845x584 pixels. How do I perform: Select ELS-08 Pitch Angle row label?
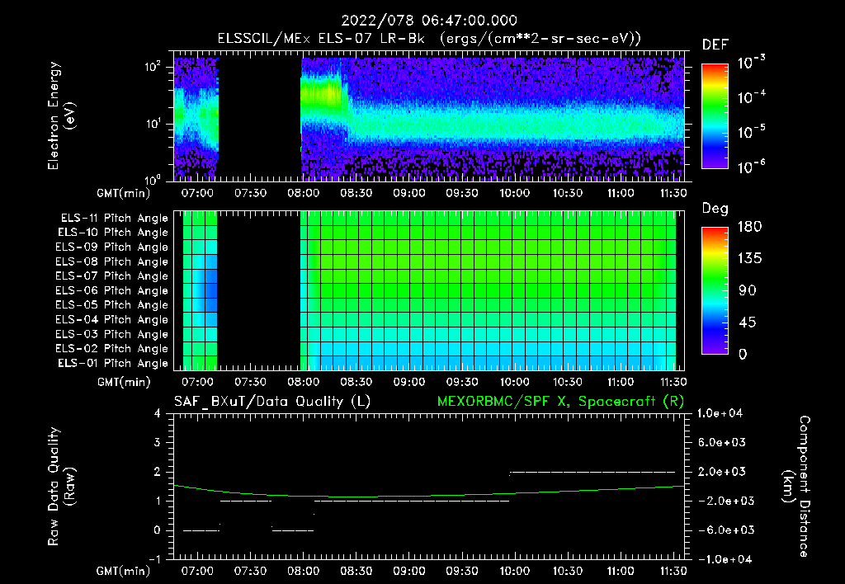pos(111,261)
